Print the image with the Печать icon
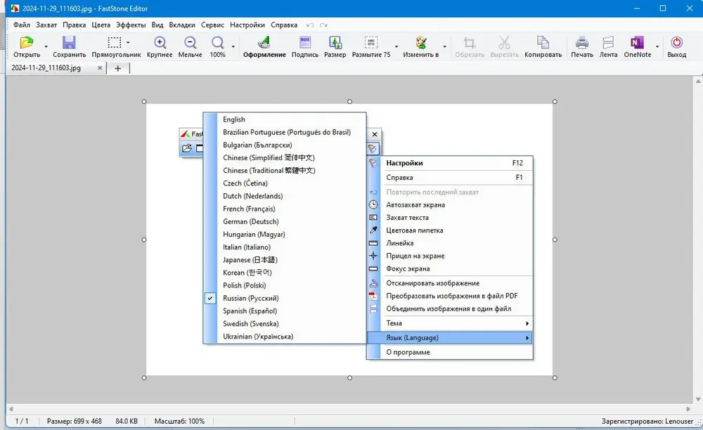 click(x=582, y=43)
